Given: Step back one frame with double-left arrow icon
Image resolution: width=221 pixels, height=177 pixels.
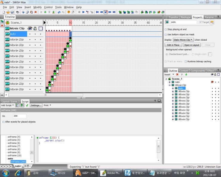Looking at the screenshot, I should click(x=101, y=12).
